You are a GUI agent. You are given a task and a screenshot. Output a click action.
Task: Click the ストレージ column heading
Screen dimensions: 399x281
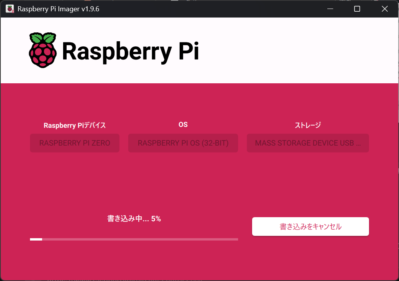(x=307, y=125)
